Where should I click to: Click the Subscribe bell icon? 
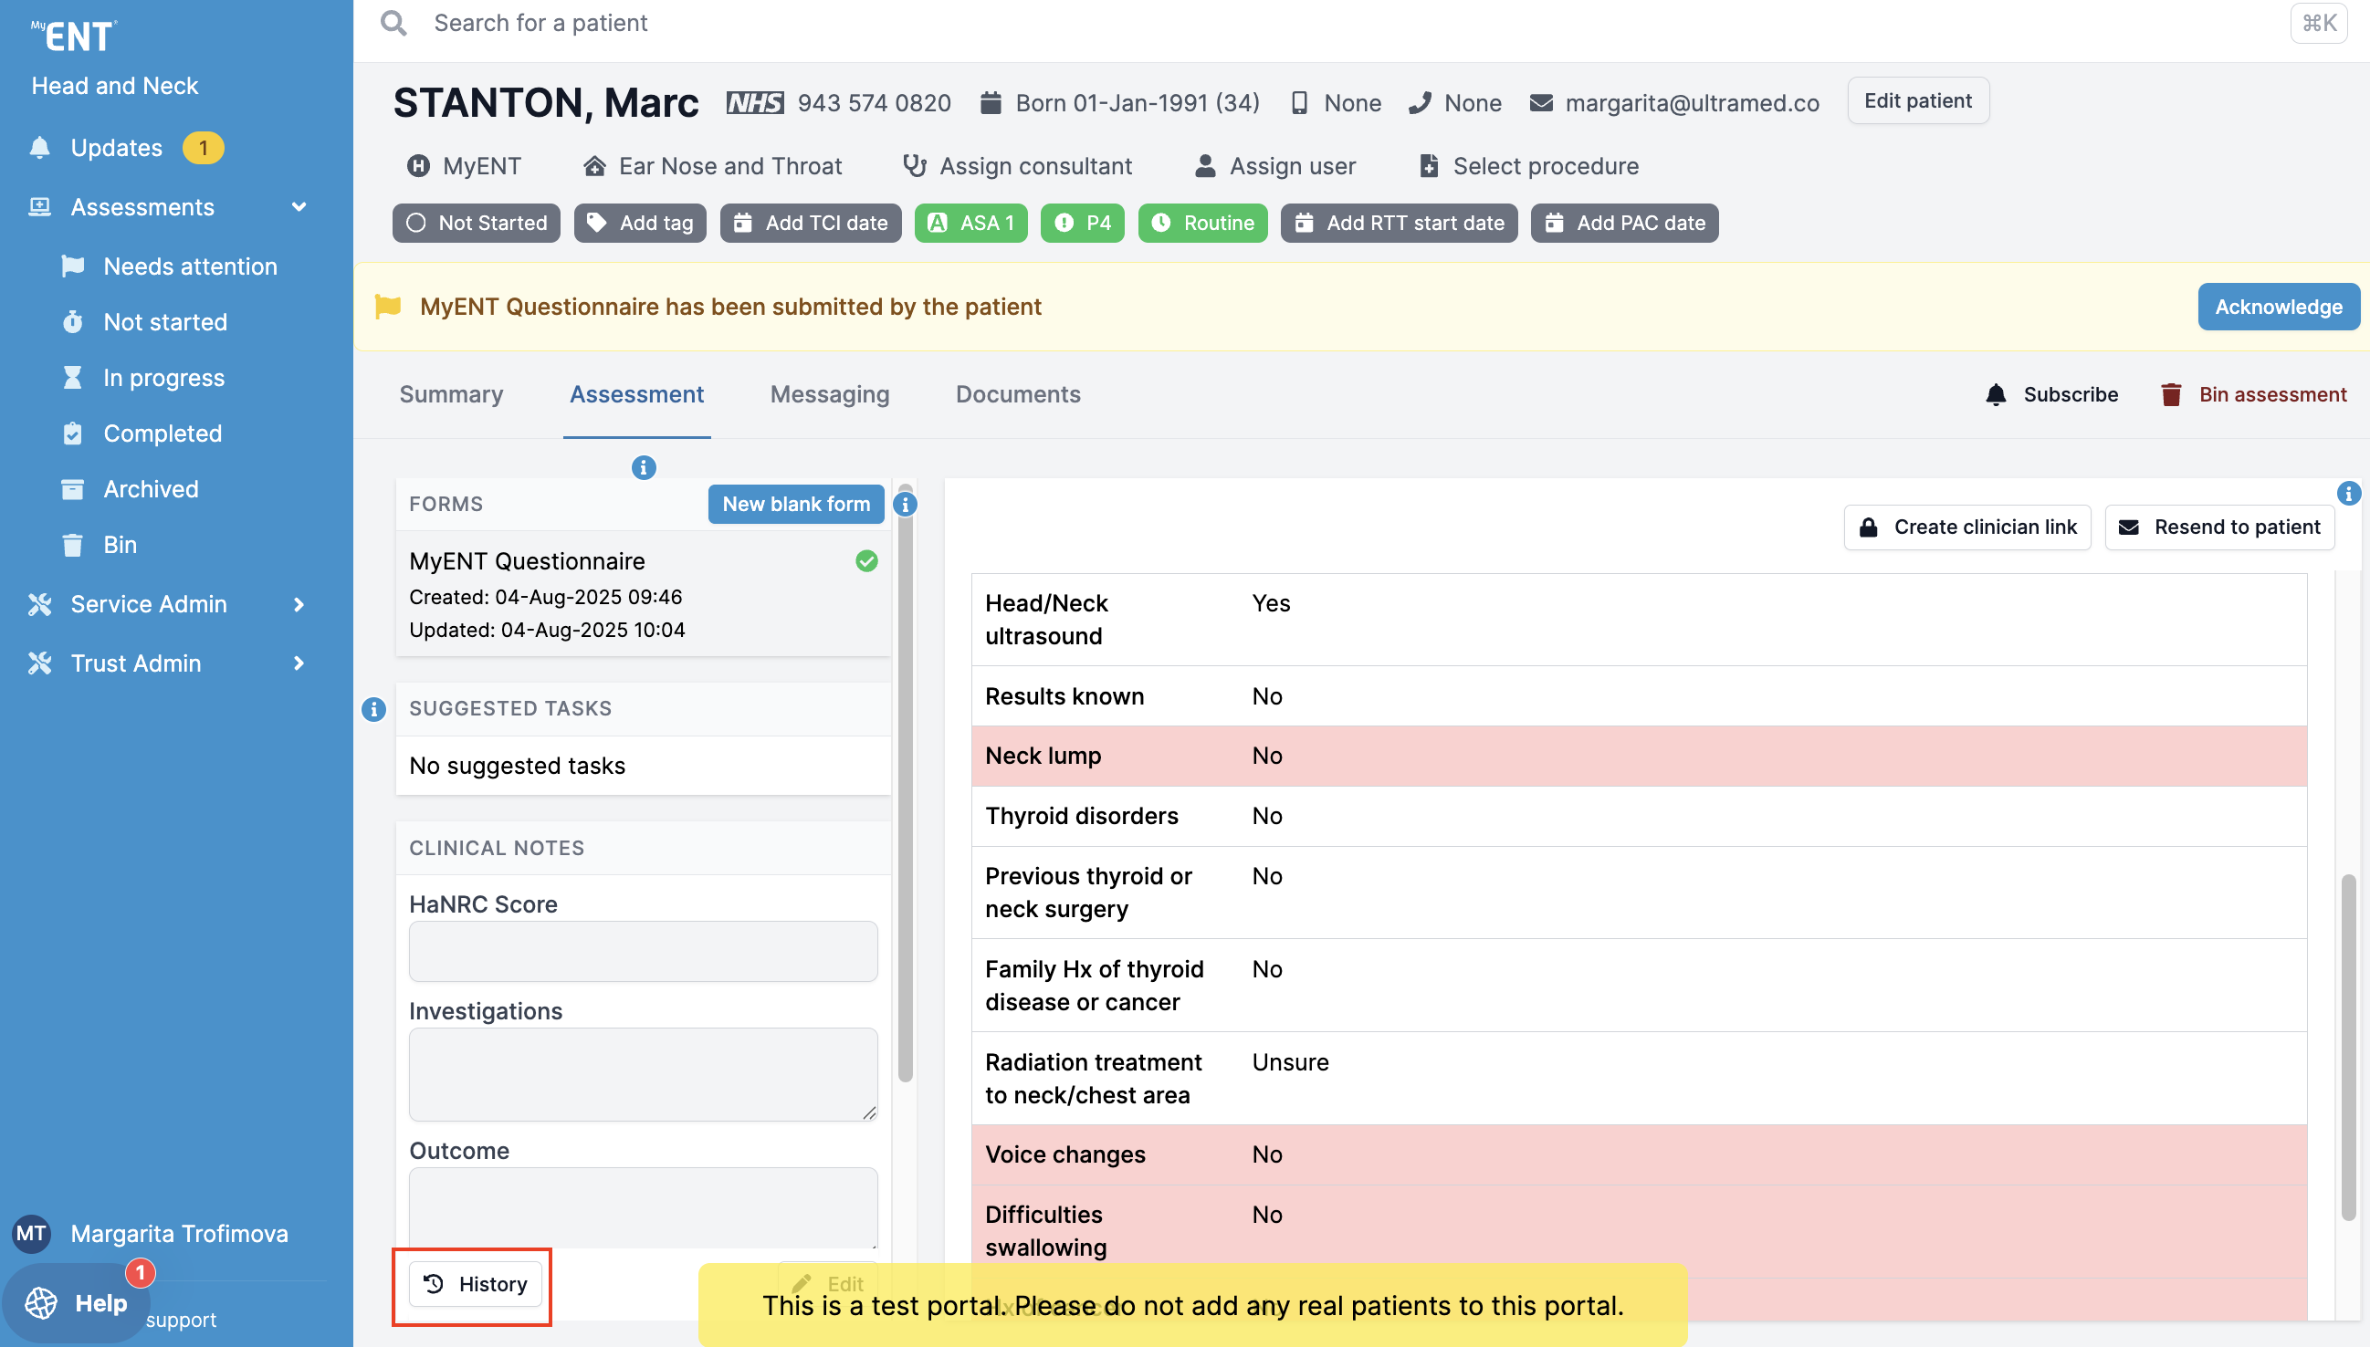tap(1996, 395)
